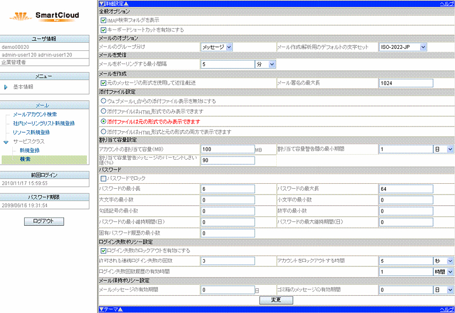
Task: Click 許可される連続ログイン失敗の回数 input
Action: pos(227,261)
